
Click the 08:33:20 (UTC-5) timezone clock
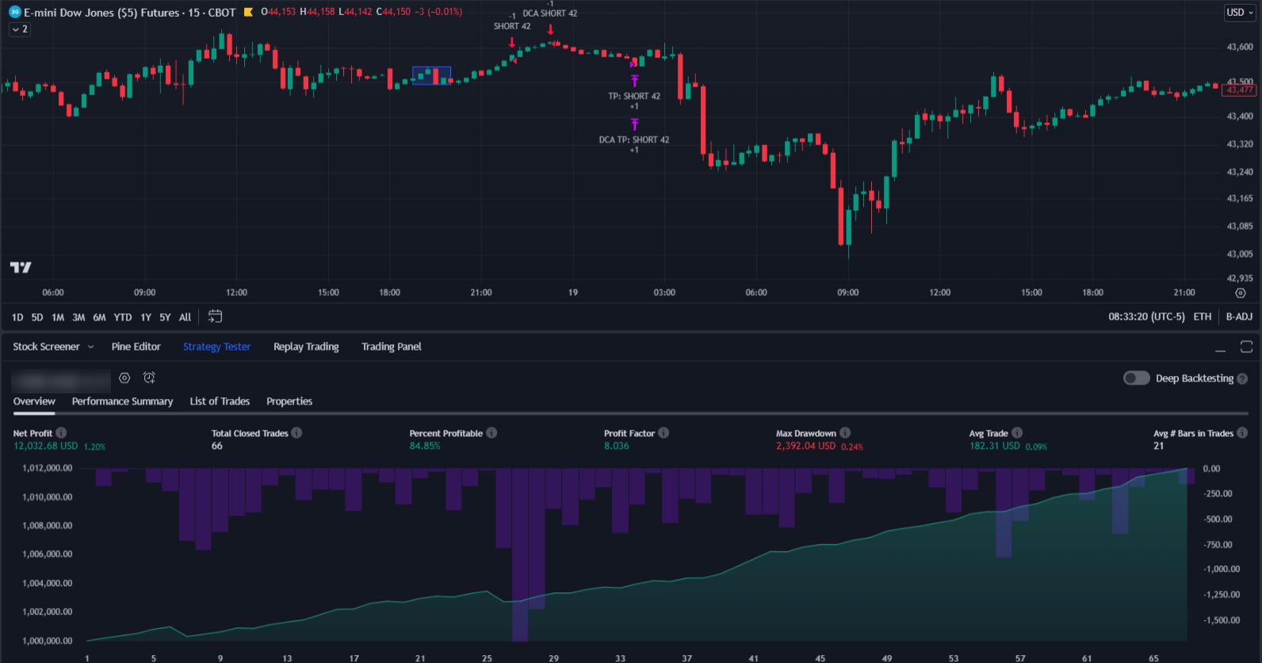pyautogui.click(x=1146, y=316)
